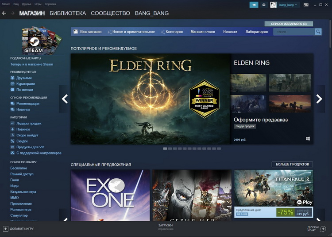Open 'Лидеры продаж' sidebar link
This screenshot has width=332, height=237.
tap(29, 124)
